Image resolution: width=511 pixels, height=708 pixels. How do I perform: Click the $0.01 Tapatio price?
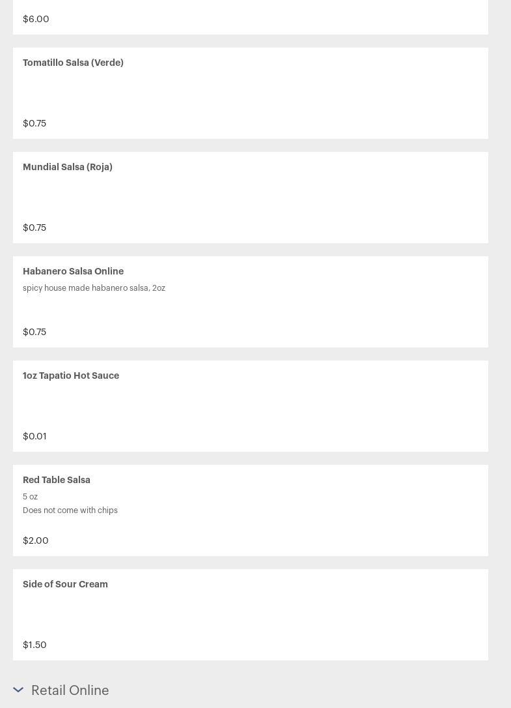tap(35, 436)
